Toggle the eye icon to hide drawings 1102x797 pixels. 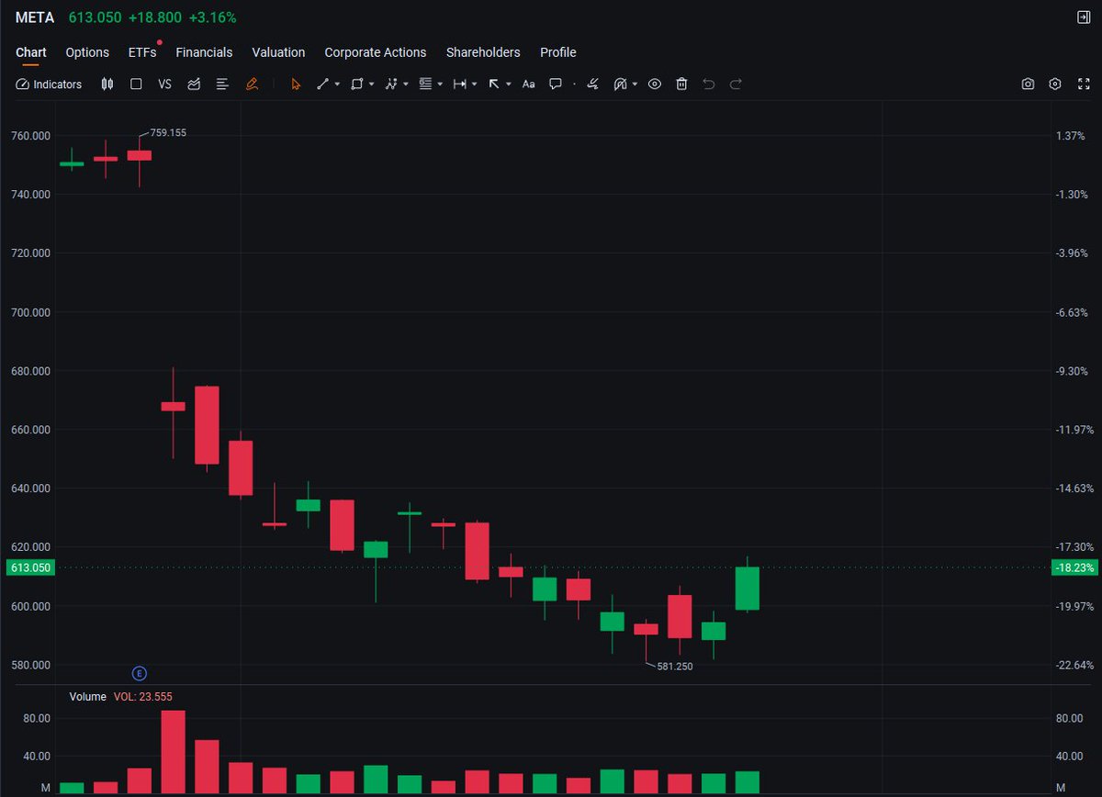pyautogui.click(x=655, y=84)
